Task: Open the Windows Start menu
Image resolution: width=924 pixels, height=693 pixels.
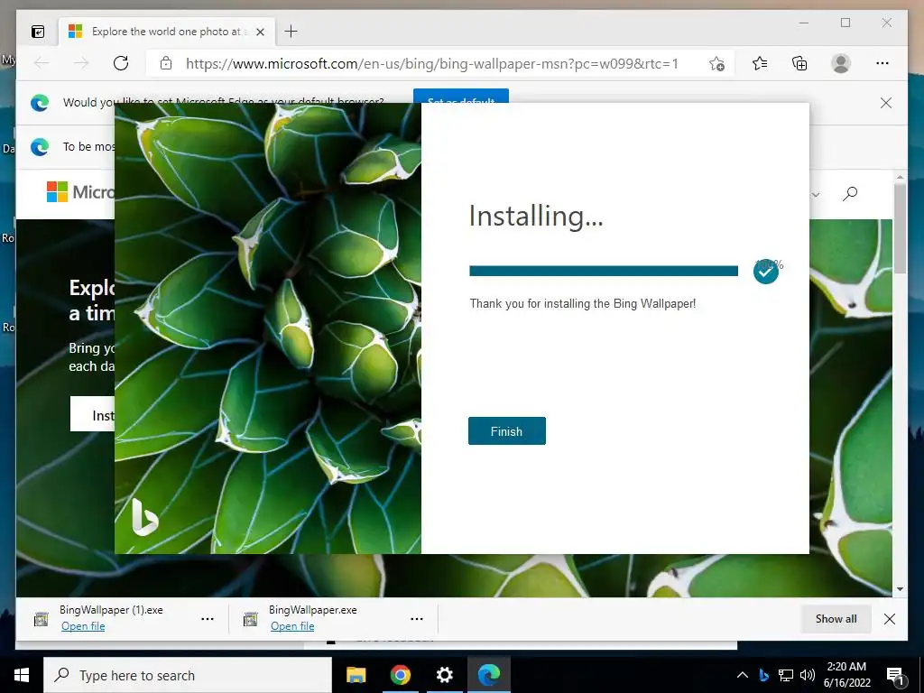Action: [22, 675]
